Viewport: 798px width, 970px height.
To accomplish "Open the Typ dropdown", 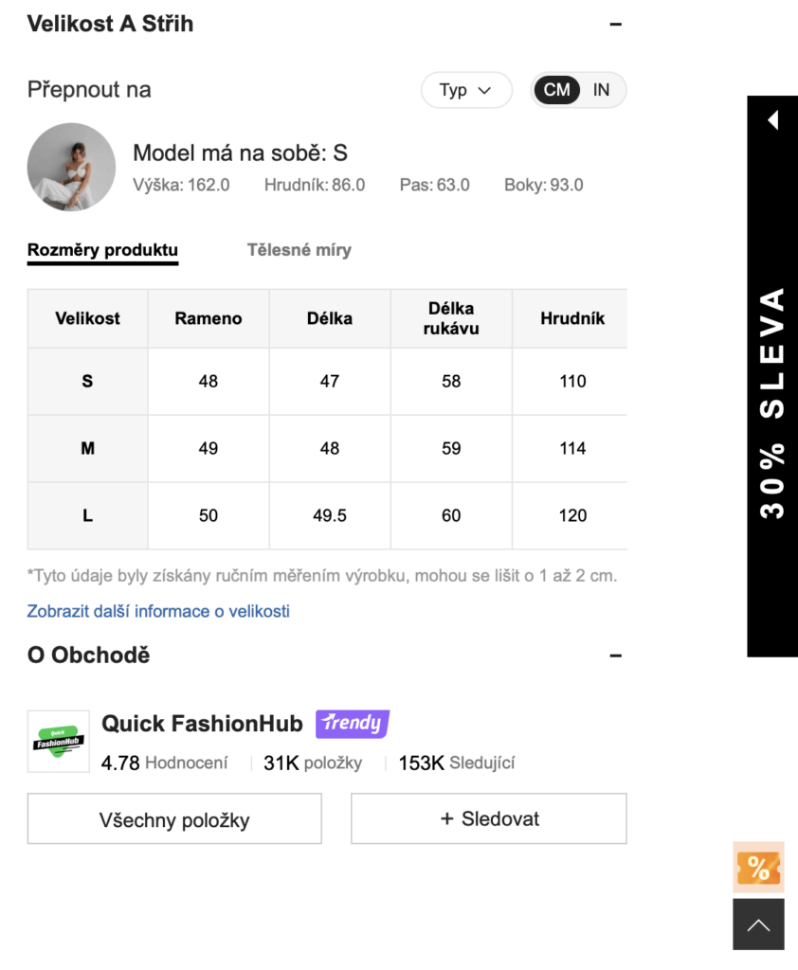I will (x=465, y=90).
